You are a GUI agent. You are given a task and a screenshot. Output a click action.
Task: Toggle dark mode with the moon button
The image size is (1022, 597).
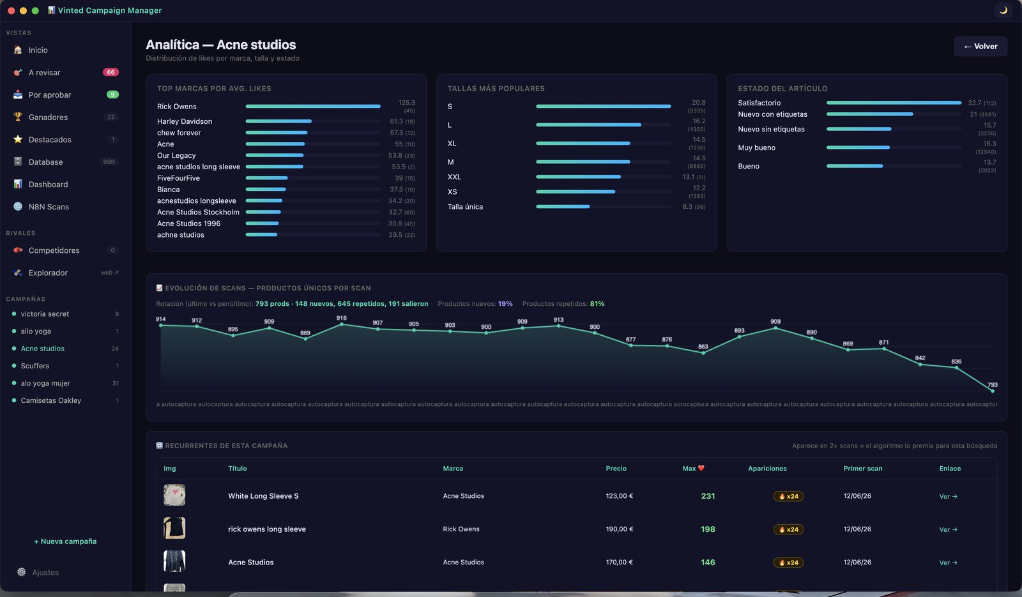[x=1003, y=10]
